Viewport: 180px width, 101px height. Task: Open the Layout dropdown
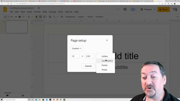(81, 17)
